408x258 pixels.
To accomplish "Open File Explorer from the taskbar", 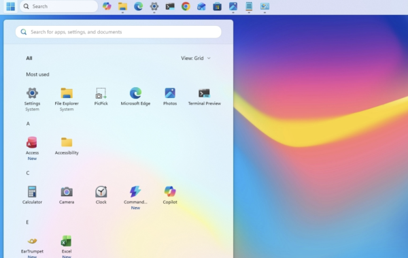I will [x=122, y=6].
